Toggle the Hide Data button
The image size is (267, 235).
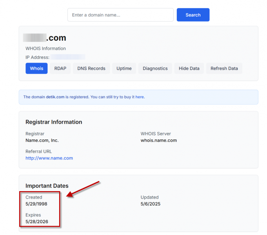[x=189, y=69]
